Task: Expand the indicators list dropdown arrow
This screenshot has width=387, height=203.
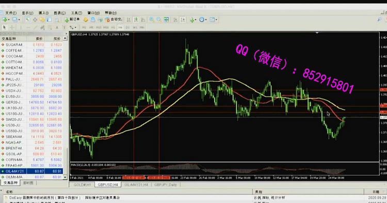Action: pos(196,20)
